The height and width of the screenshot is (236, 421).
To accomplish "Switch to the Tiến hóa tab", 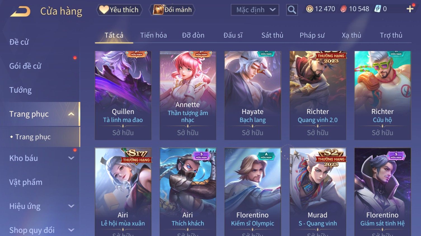I will pos(153,35).
